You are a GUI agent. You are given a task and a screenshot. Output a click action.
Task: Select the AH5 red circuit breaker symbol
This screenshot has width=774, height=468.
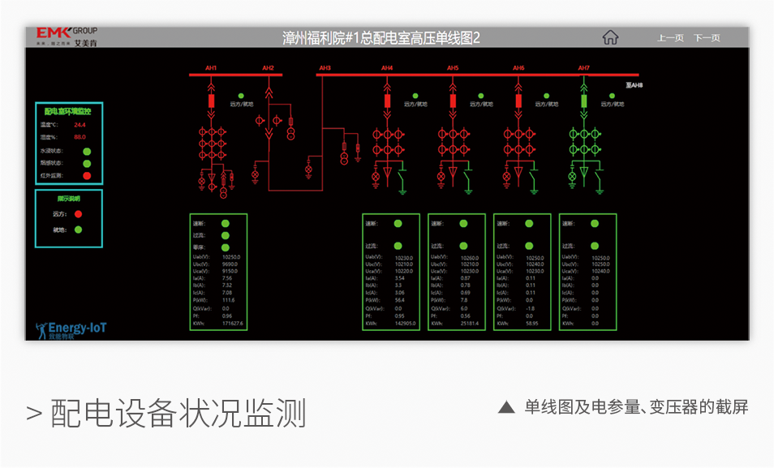coord(453,101)
